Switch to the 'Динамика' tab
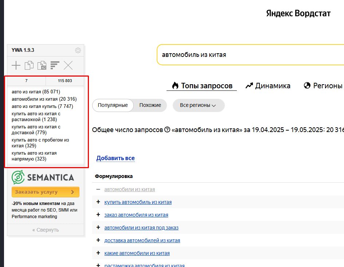The height and width of the screenshot is (267, 344). (268, 86)
